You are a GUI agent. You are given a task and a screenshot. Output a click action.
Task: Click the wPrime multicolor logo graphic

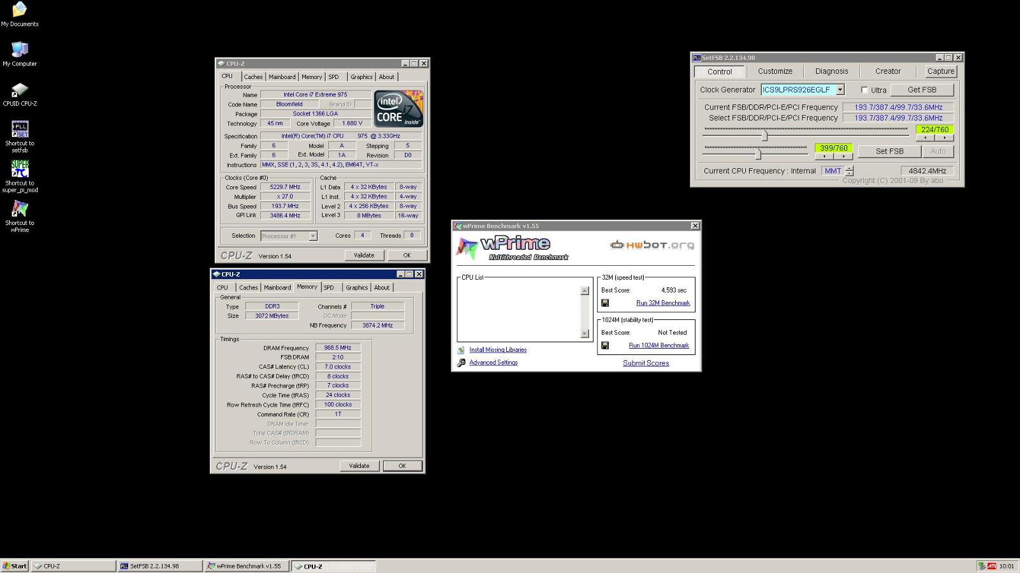coord(467,249)
